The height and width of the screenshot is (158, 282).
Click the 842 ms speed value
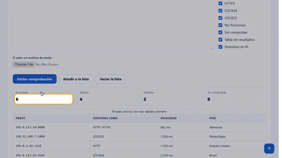click(x=165, y=127)
